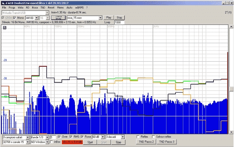The image size is (235, 147).
Task: Open the Memo menu
Action: coord(60,8)
